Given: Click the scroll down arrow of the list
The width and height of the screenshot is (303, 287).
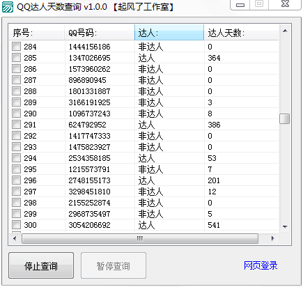Looking at the screenshot, I should click(x=285, y=226).
